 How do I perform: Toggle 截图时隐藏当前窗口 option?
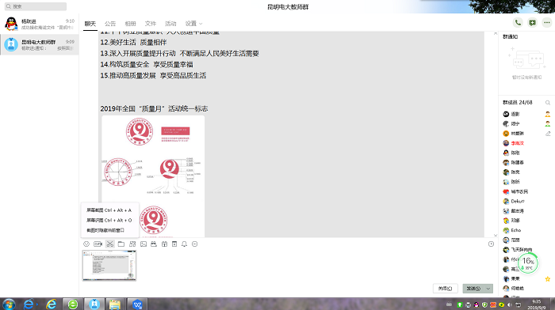point(105,230)
